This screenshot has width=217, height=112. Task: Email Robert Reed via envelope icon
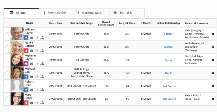[32, 90]
